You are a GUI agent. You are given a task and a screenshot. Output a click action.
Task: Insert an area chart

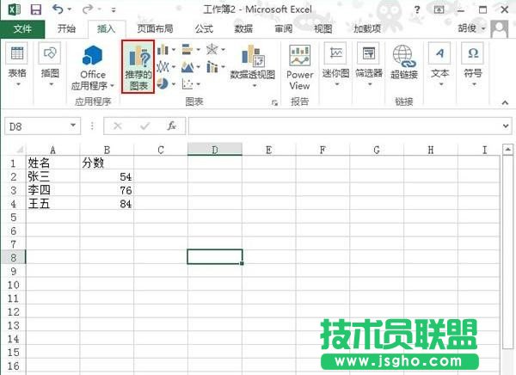[x=187, y=67]
